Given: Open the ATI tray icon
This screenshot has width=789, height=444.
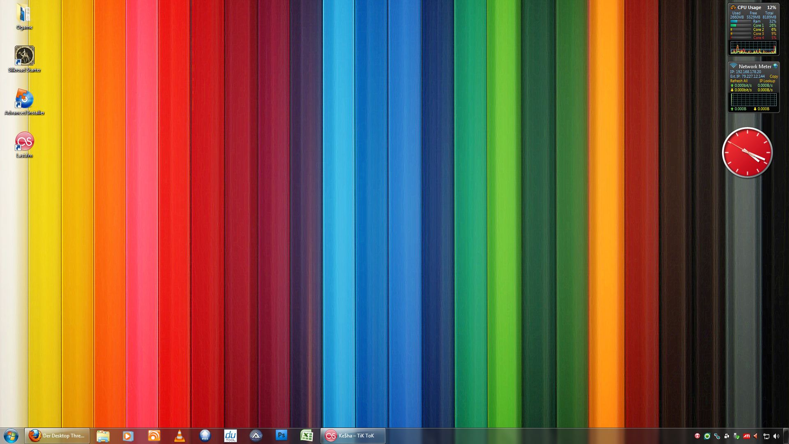Looking at the screenshot, I should 746,436.
